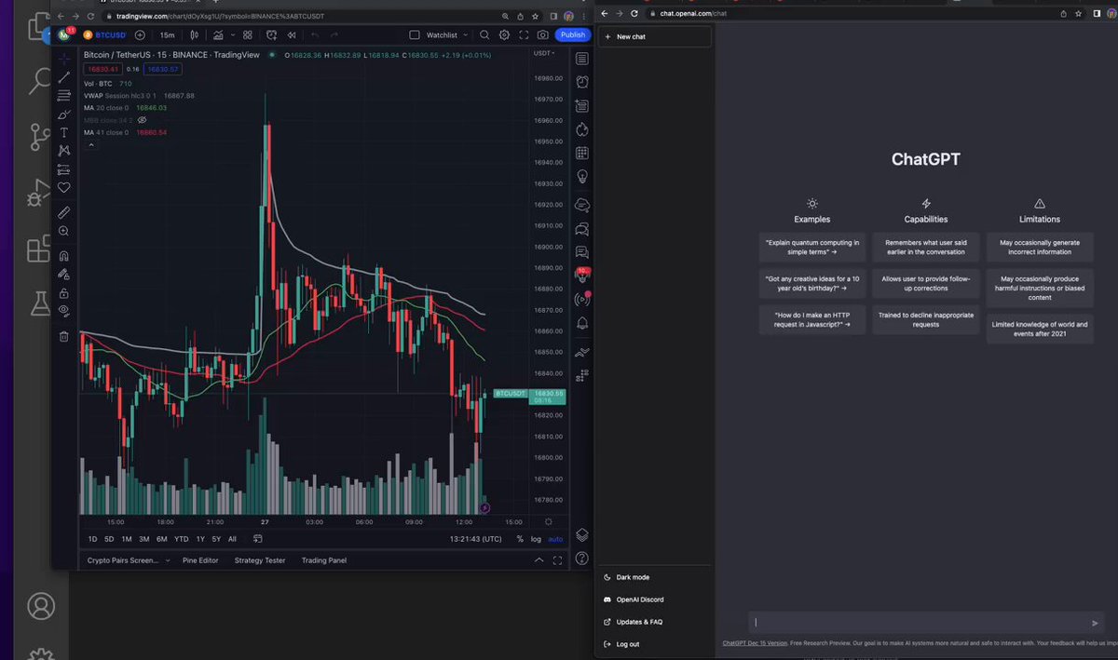This screenshot has height=660, width=1118.
Task: Open the alerts clock icon in right sidebar
Action: (582, 82)
